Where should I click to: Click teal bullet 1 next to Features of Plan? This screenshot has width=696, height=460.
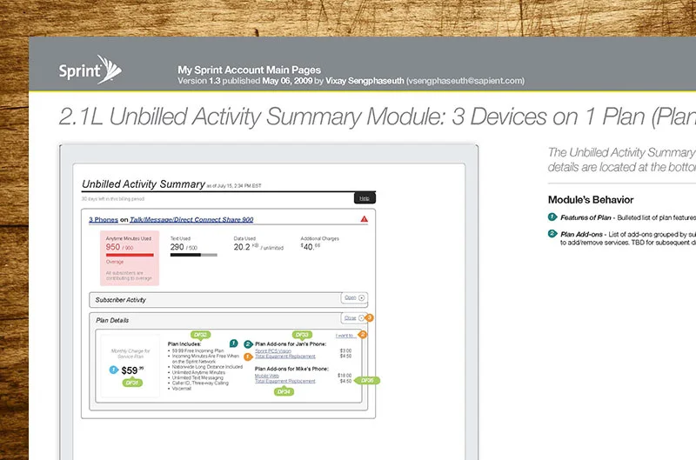[552, 217]
